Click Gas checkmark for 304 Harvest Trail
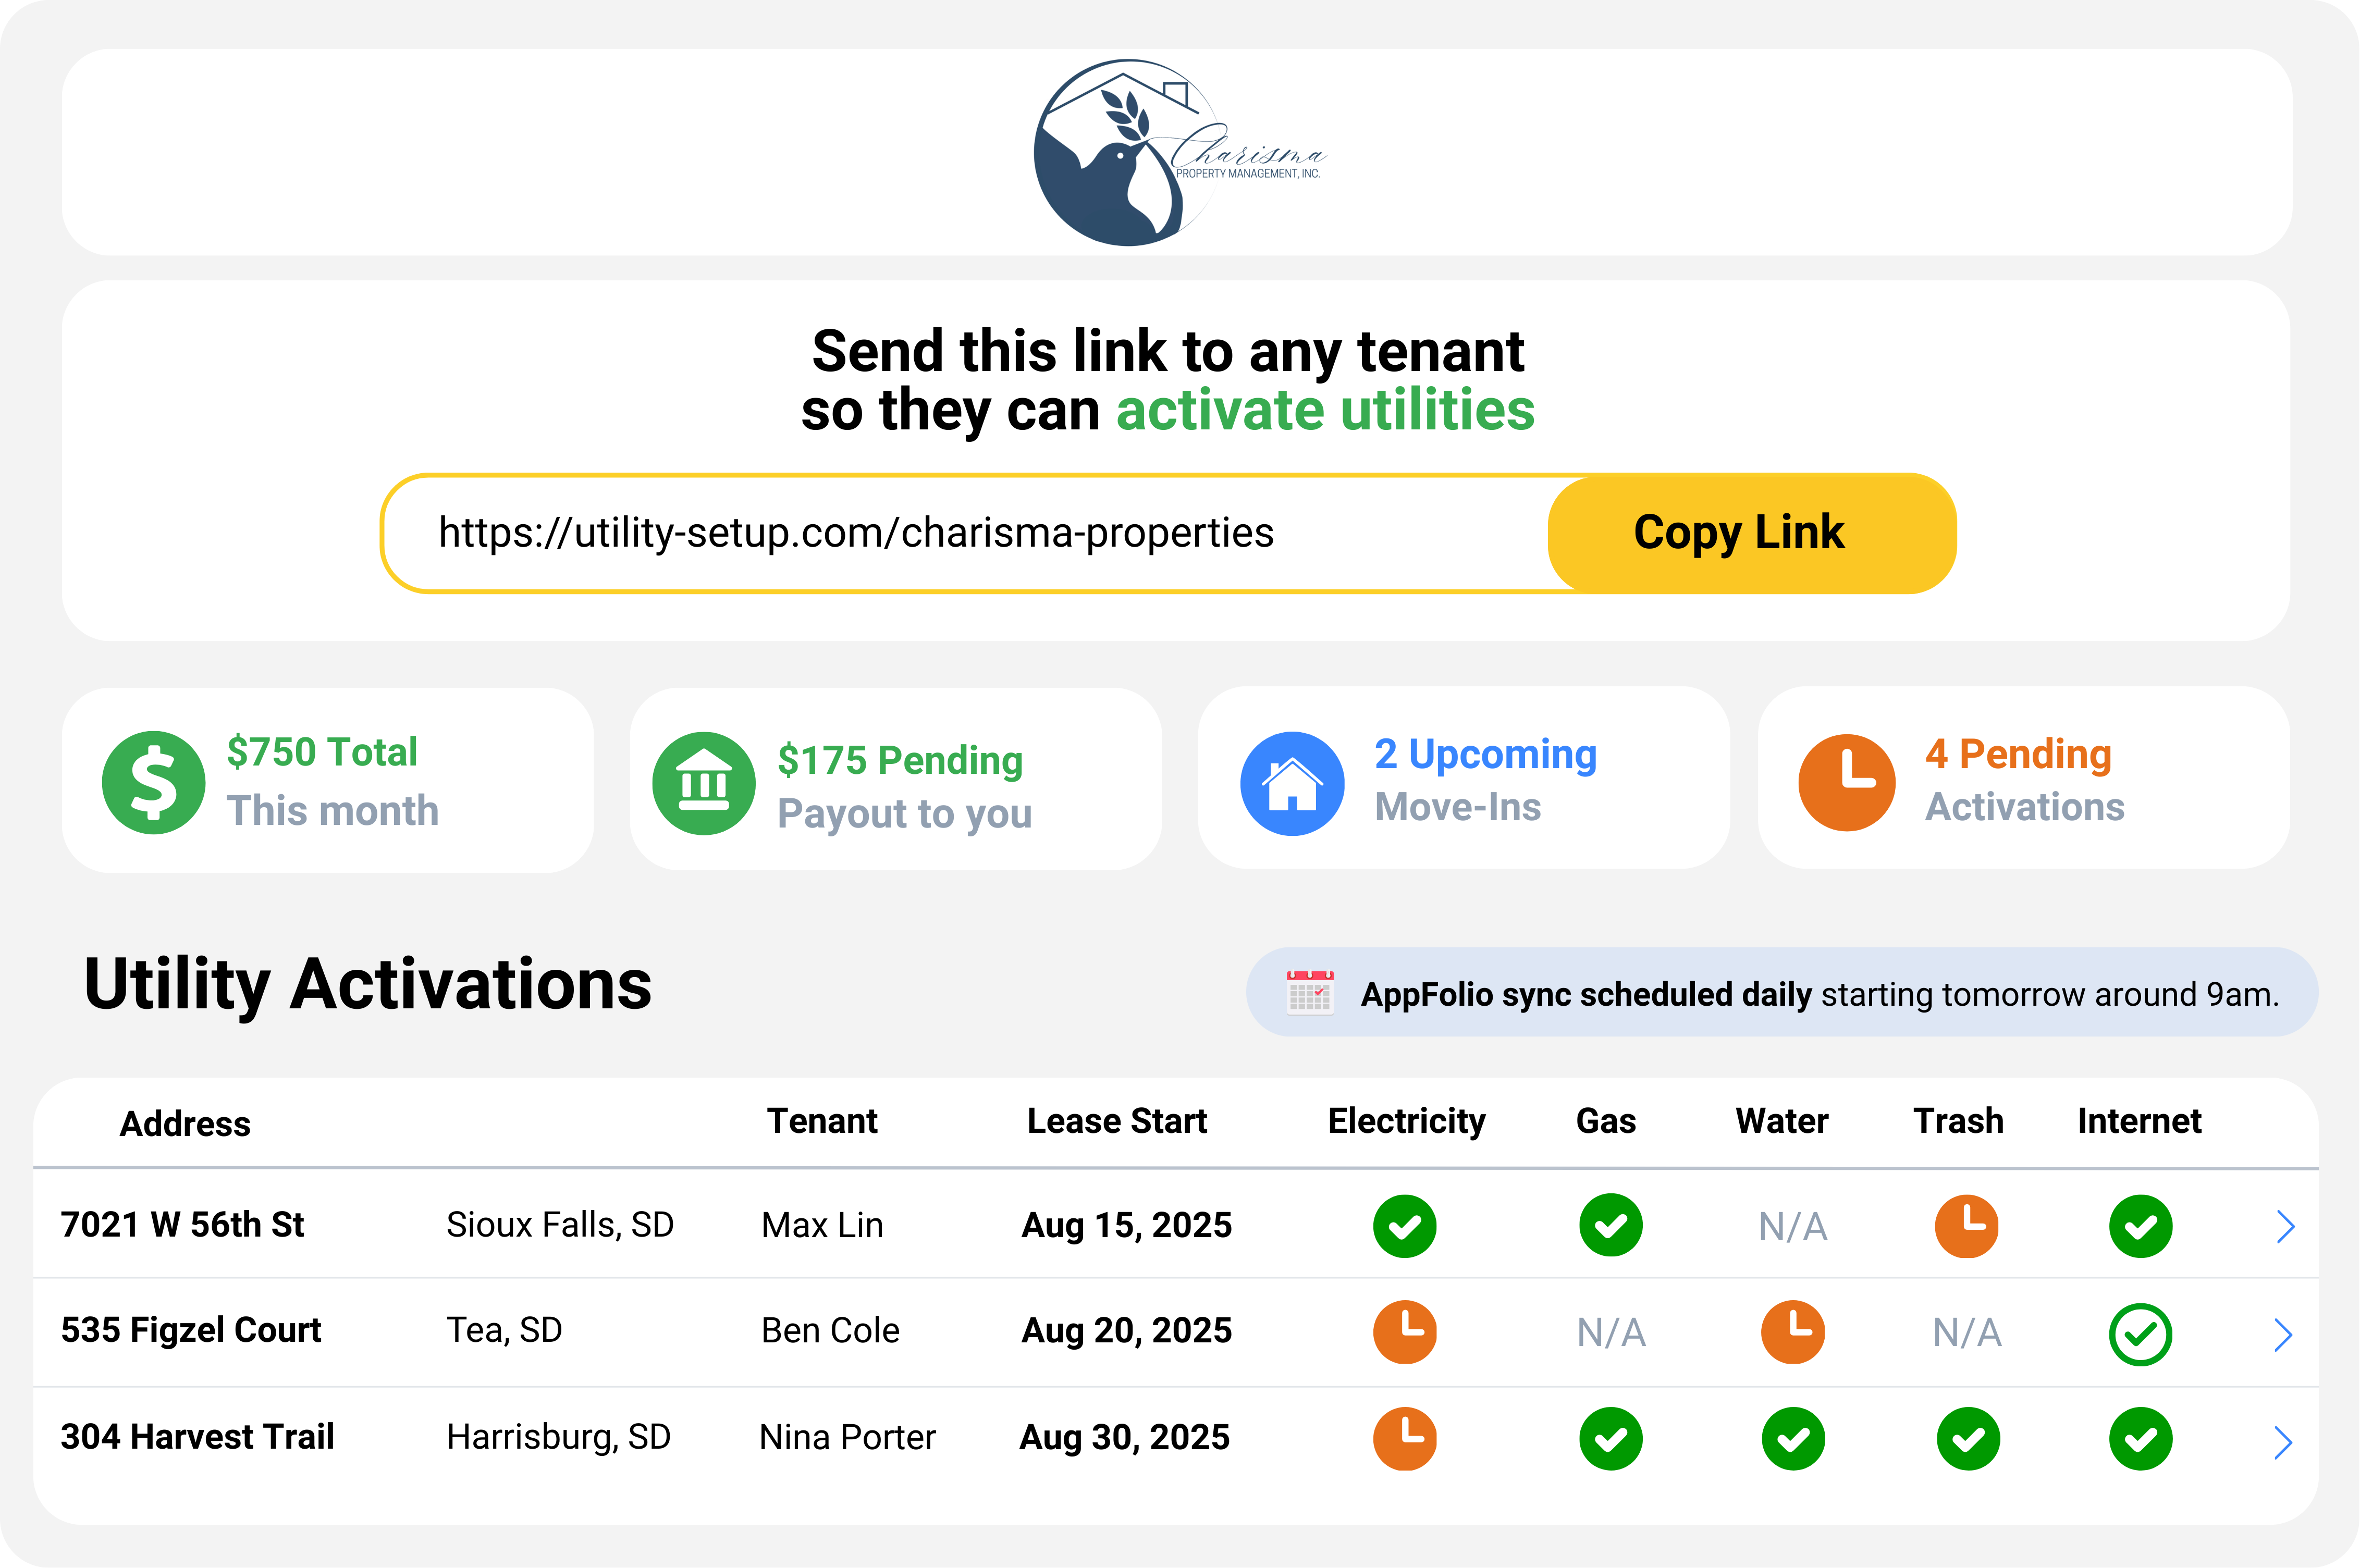 [1611, 1439]
